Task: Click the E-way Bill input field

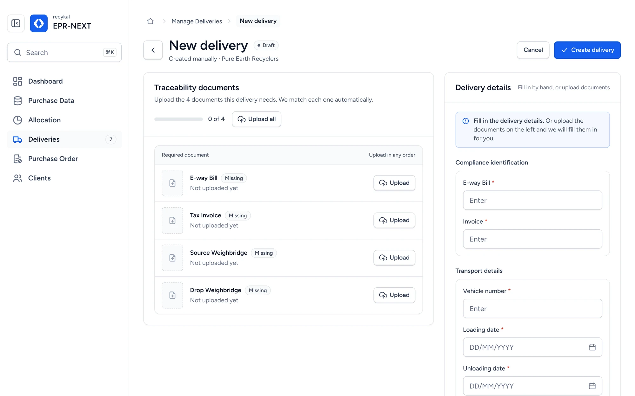Action: [x=532, y=200]
